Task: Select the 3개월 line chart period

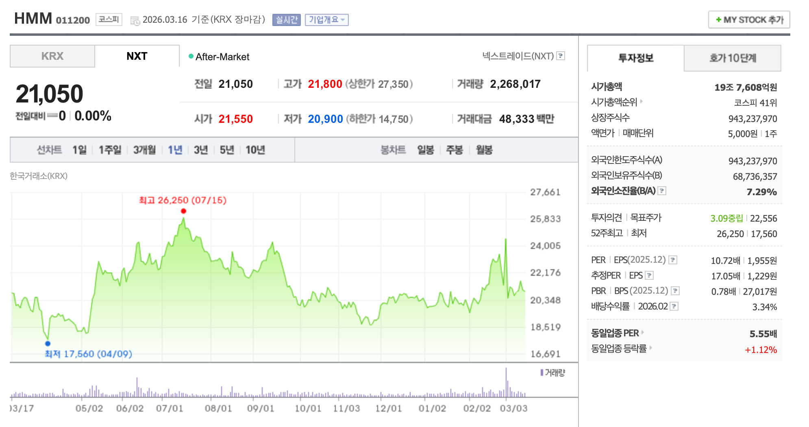Action: tap(145, 150)
